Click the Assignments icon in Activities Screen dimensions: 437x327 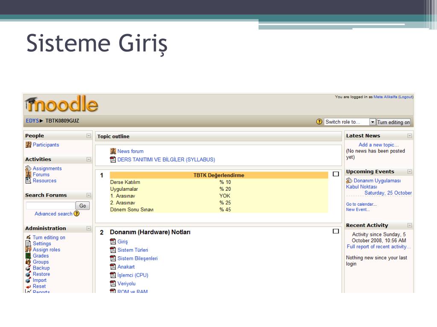[28, 168]
